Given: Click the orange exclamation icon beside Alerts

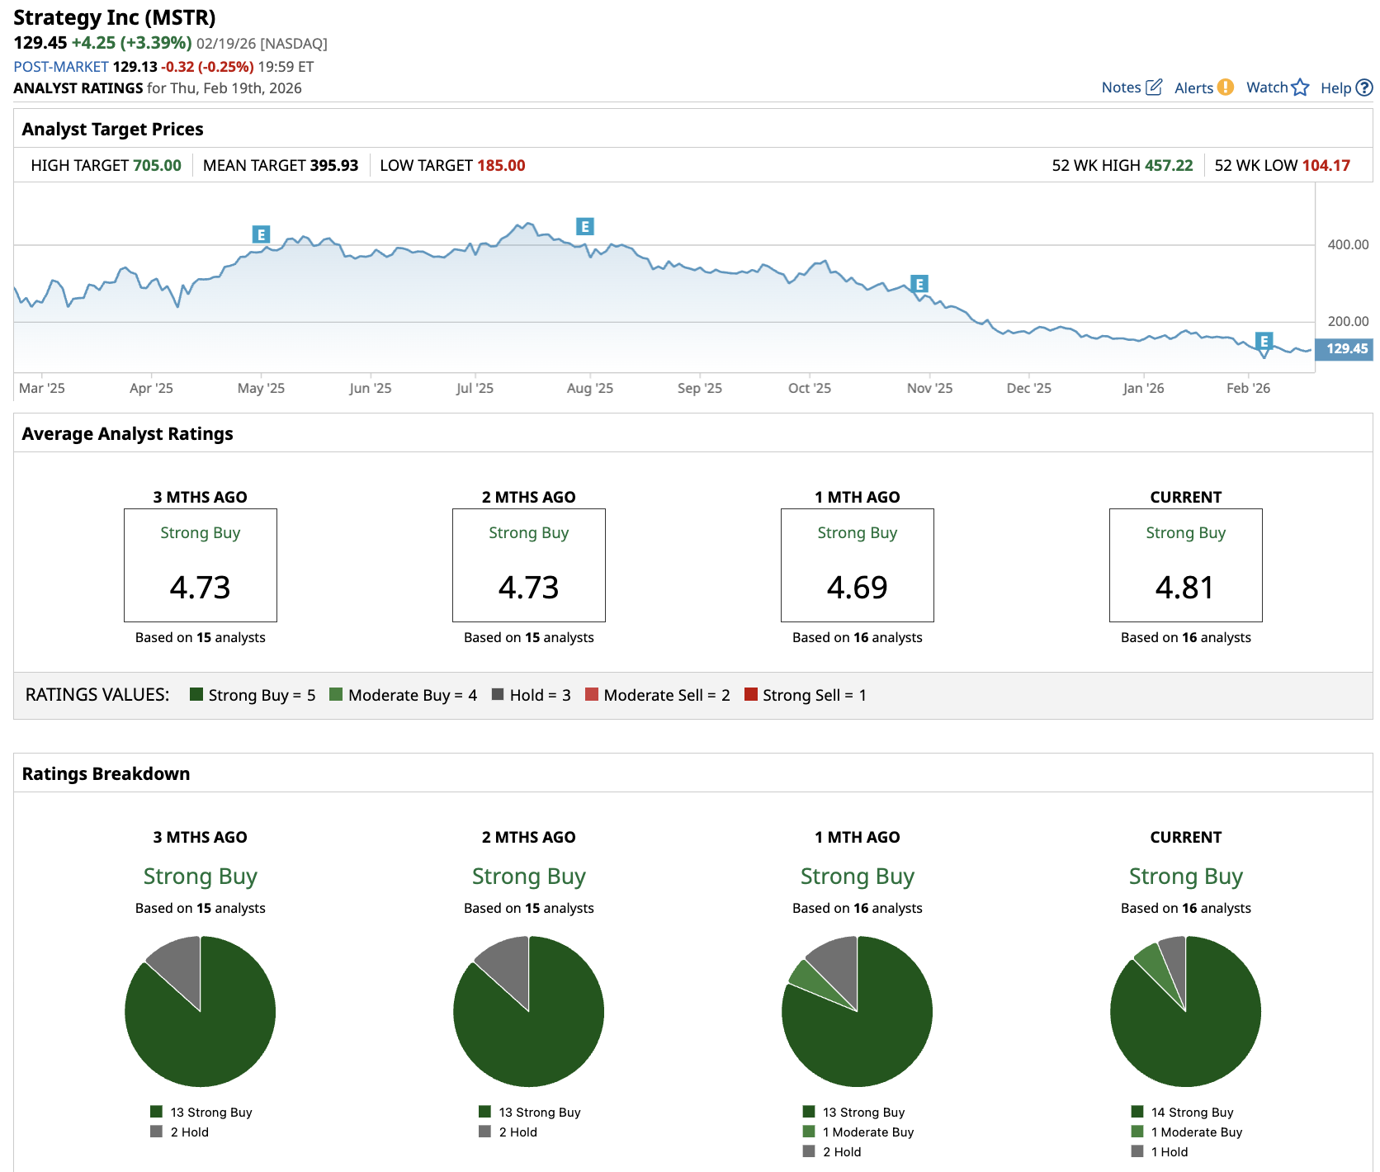Looking at the screenshot, I should pyautogui.click(x=1226, y=87).
